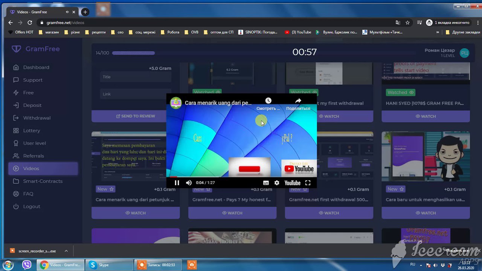Open a new browser tab
The image size is (482, 271).
click(85, 12)
